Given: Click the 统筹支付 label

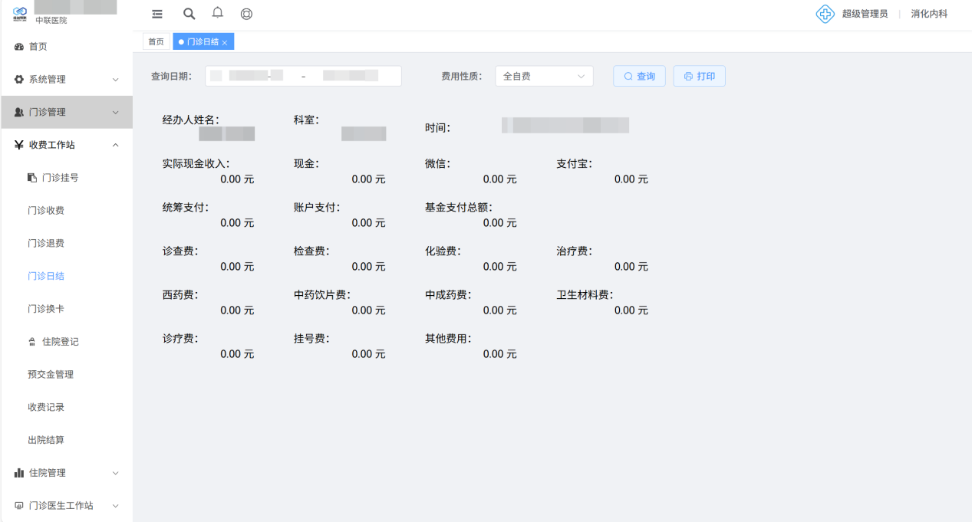Looking at the screenshot, I should (x=185, y=207).
